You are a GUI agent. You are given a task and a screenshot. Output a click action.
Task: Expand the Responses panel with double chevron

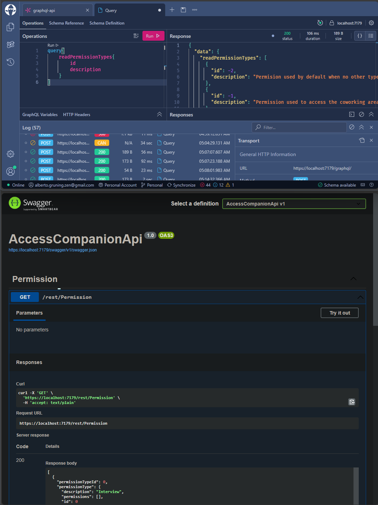pyautogui.click(x=371, y=114)
